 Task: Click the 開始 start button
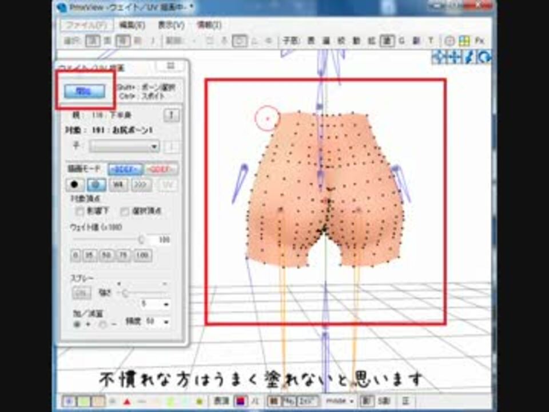pos(85,91)
